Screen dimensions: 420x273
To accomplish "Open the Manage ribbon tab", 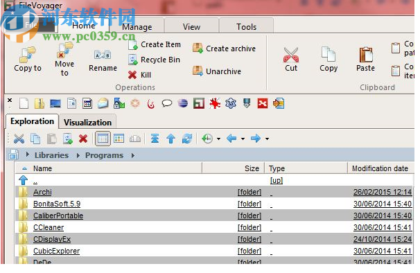I will 137,27.
